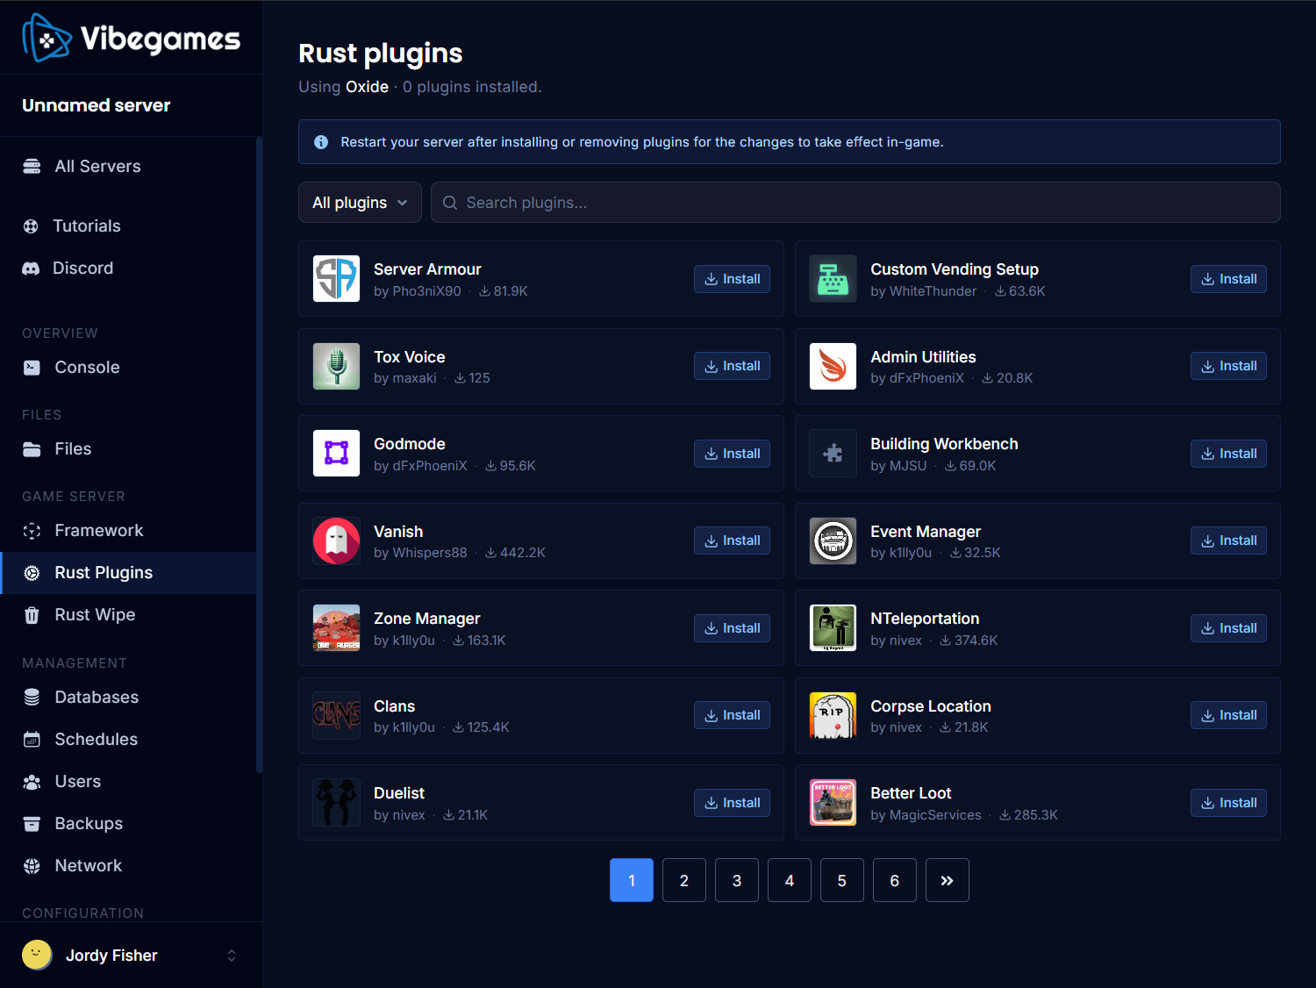Image resolution: width=1316 pixels, height=988 pixels.
Task: Click the Files folder icon
Action: coord(32,449)
